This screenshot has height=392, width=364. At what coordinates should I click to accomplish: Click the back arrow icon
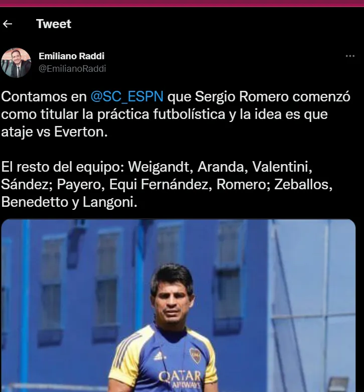point(8,24)
